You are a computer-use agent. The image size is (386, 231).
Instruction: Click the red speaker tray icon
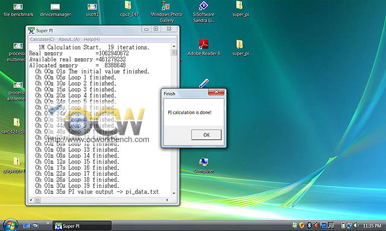coord(316,225)
